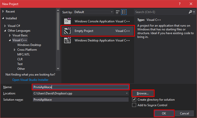The image size is (197, 118).
Task: Open the search options dropdown arrow
Action: (x=194, y=12)
